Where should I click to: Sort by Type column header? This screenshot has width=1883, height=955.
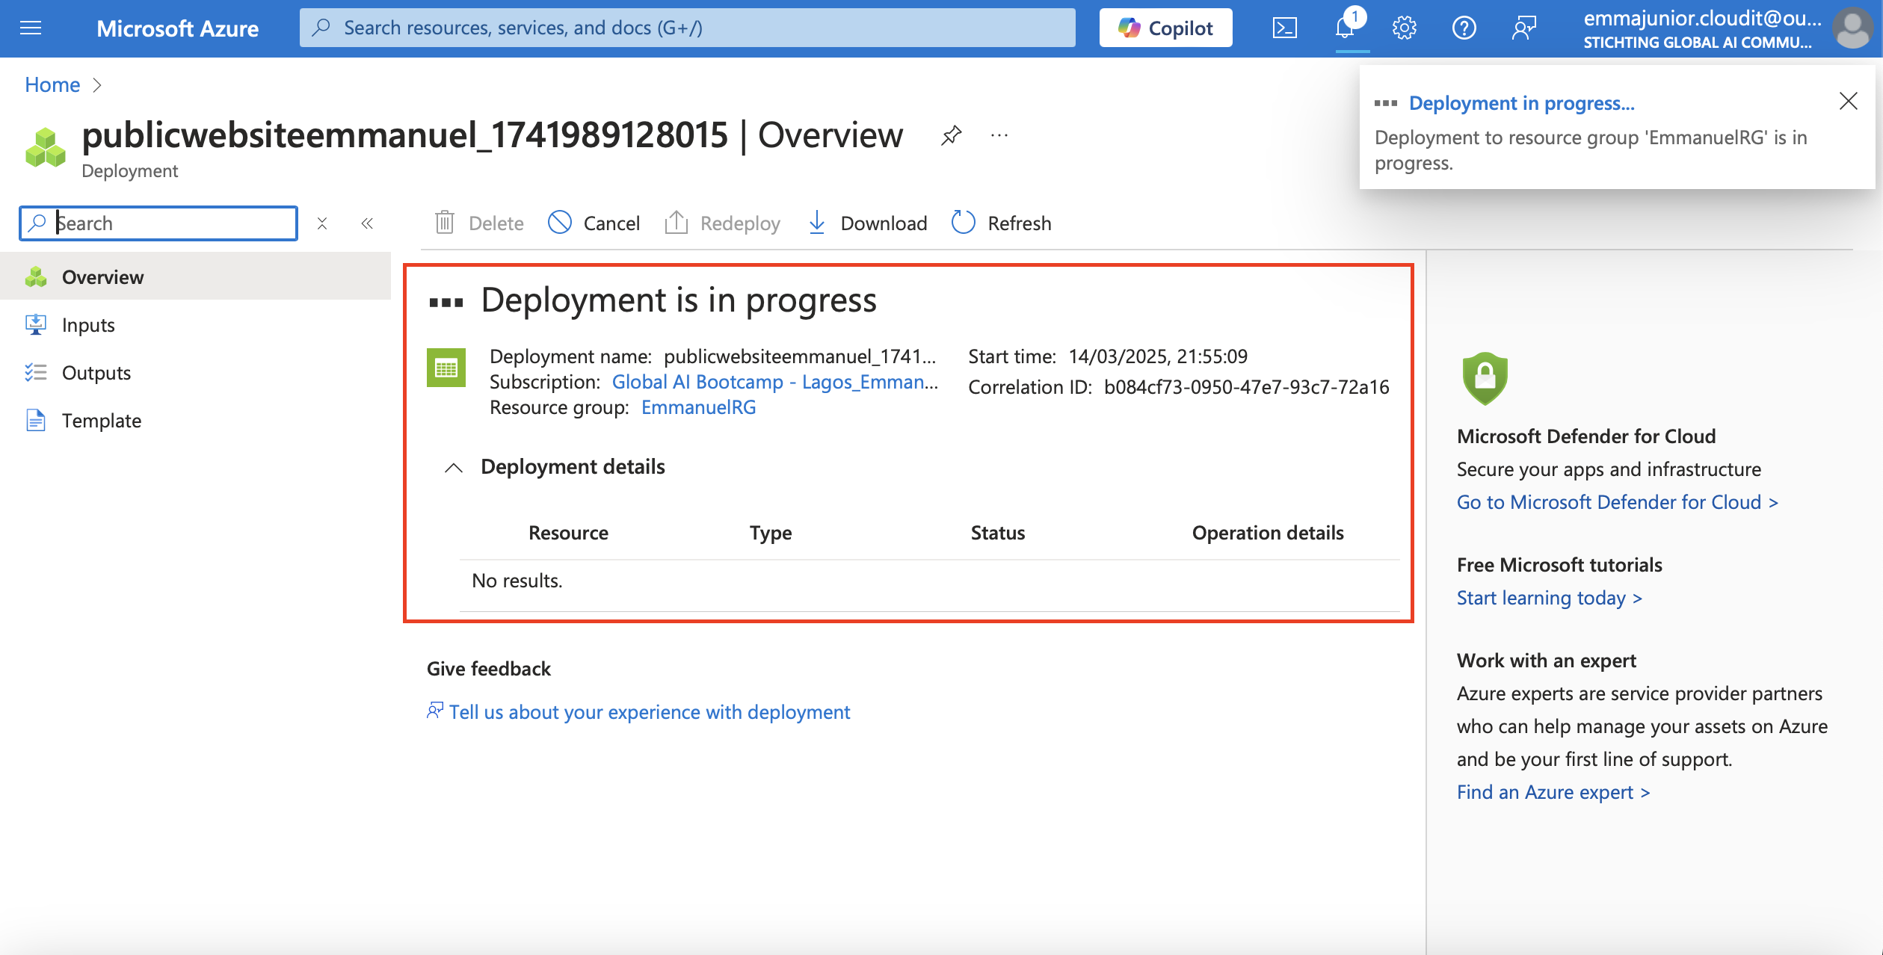(x=771, y=533)
